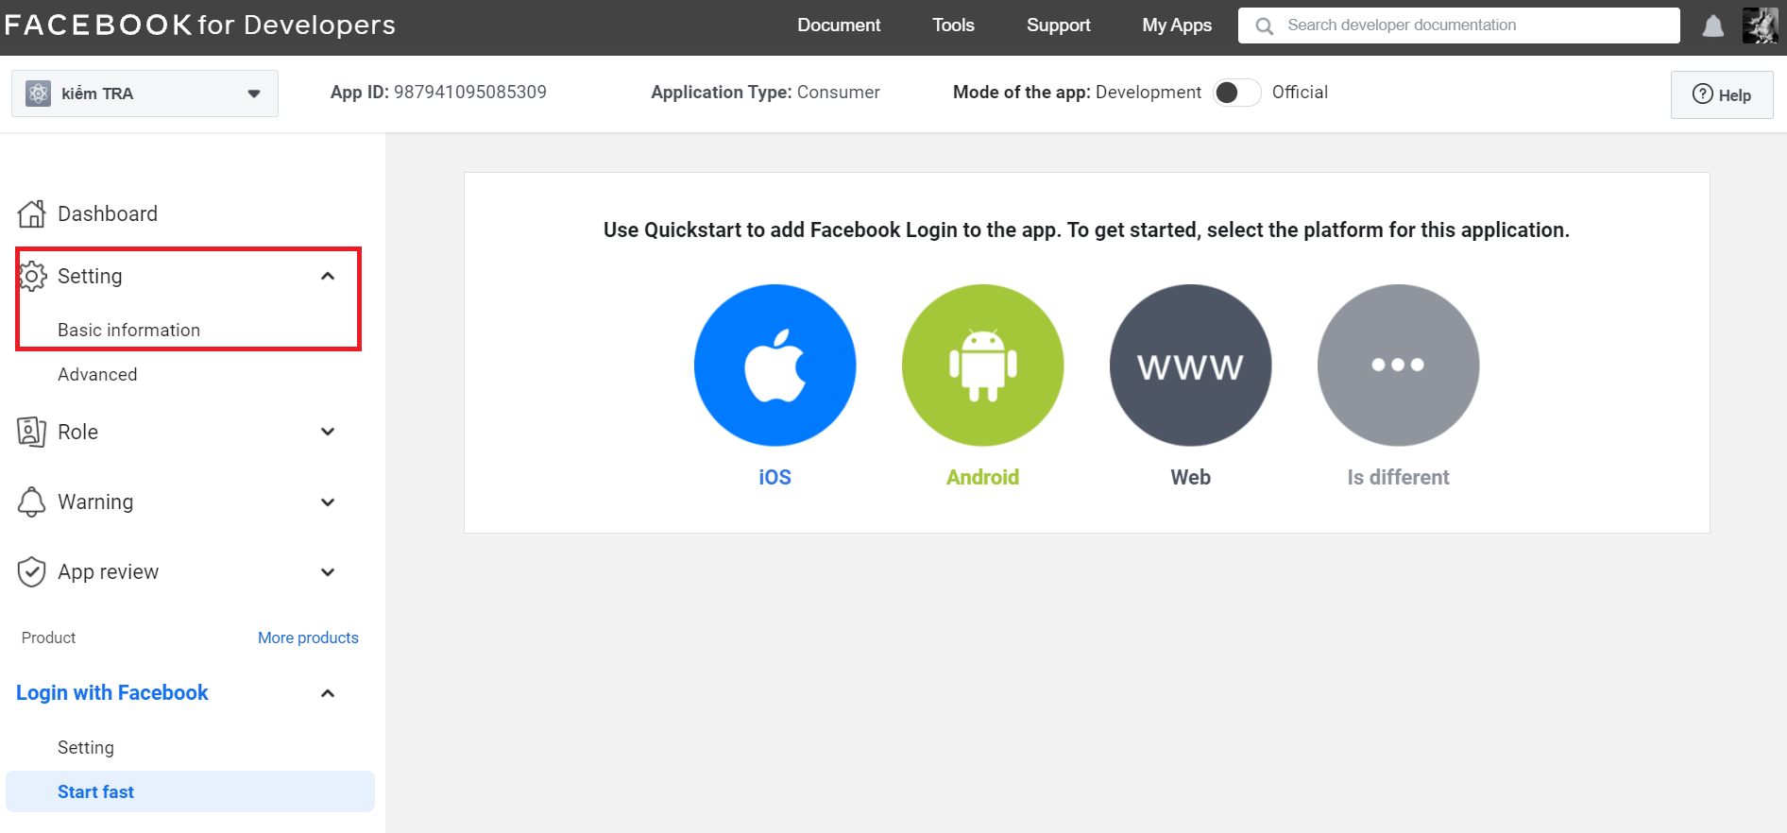
Task: Open the Tools menu in top bar
Action: point(953,25)
